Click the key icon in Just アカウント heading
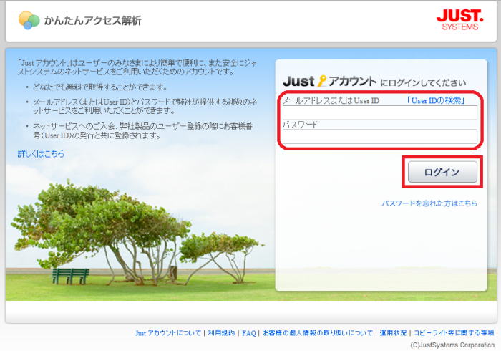501x351 pixels. [322, 81]
